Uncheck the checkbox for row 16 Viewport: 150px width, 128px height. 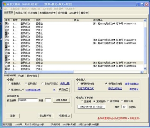6,66
